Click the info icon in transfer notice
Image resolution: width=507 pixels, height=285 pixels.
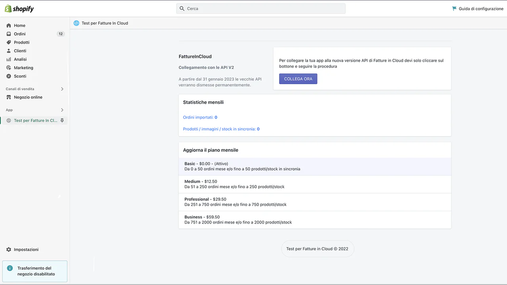point(10,268)
